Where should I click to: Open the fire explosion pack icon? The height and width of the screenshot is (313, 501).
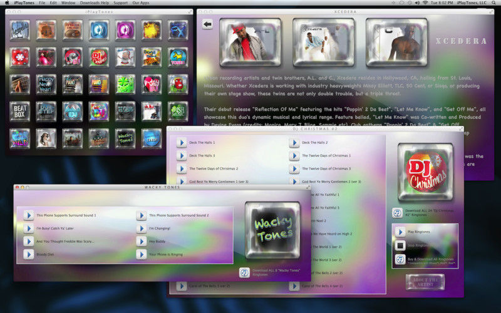(x=152, y=30)
